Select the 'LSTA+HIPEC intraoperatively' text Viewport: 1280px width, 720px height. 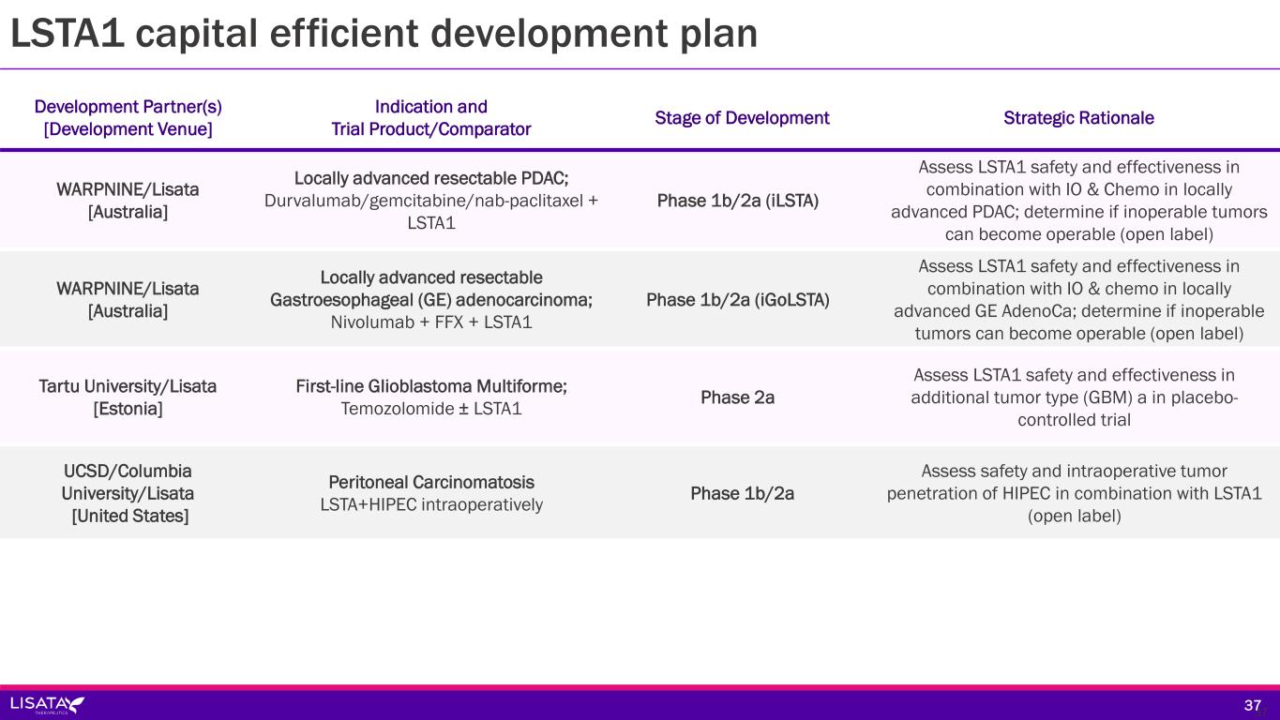(x=431, y=504)
